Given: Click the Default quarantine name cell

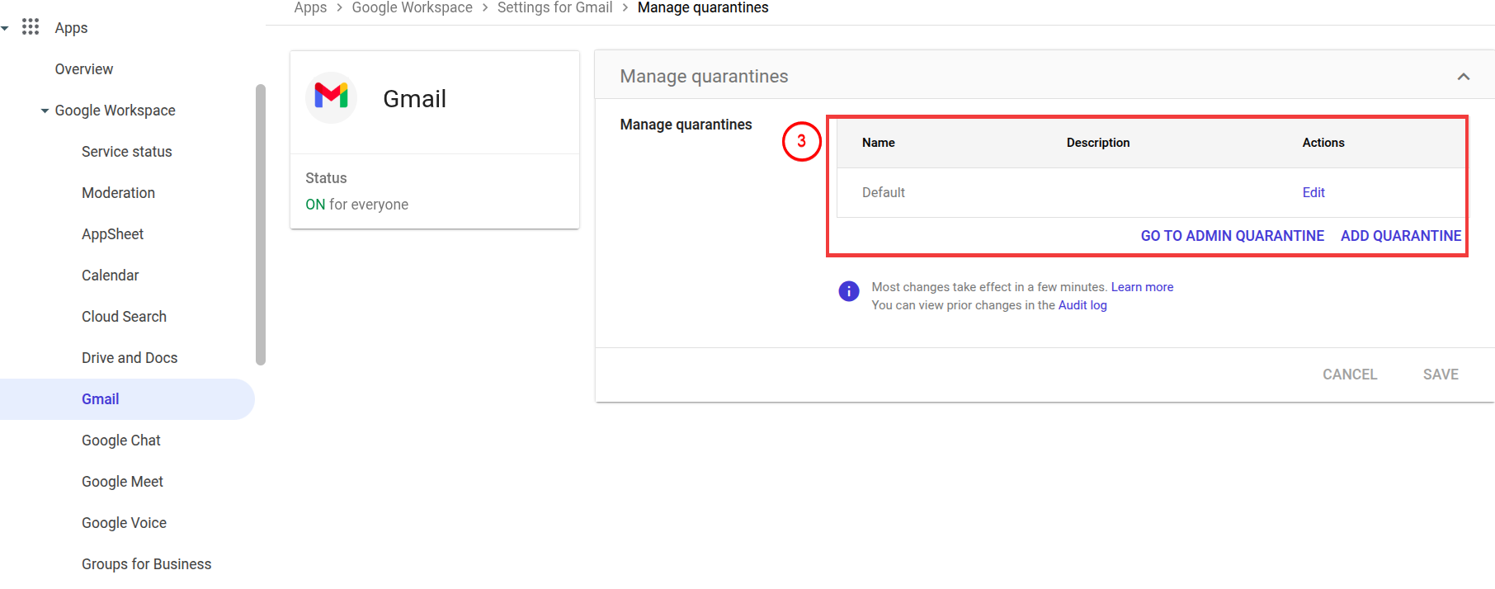Looking at the screenshot, I should pyautogui.click(x=883, y=192).
